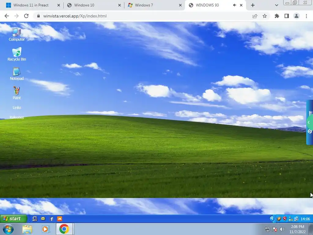Click the XP green start button
The width and height of the screenshot is (313, 235).
click(13, 218)
